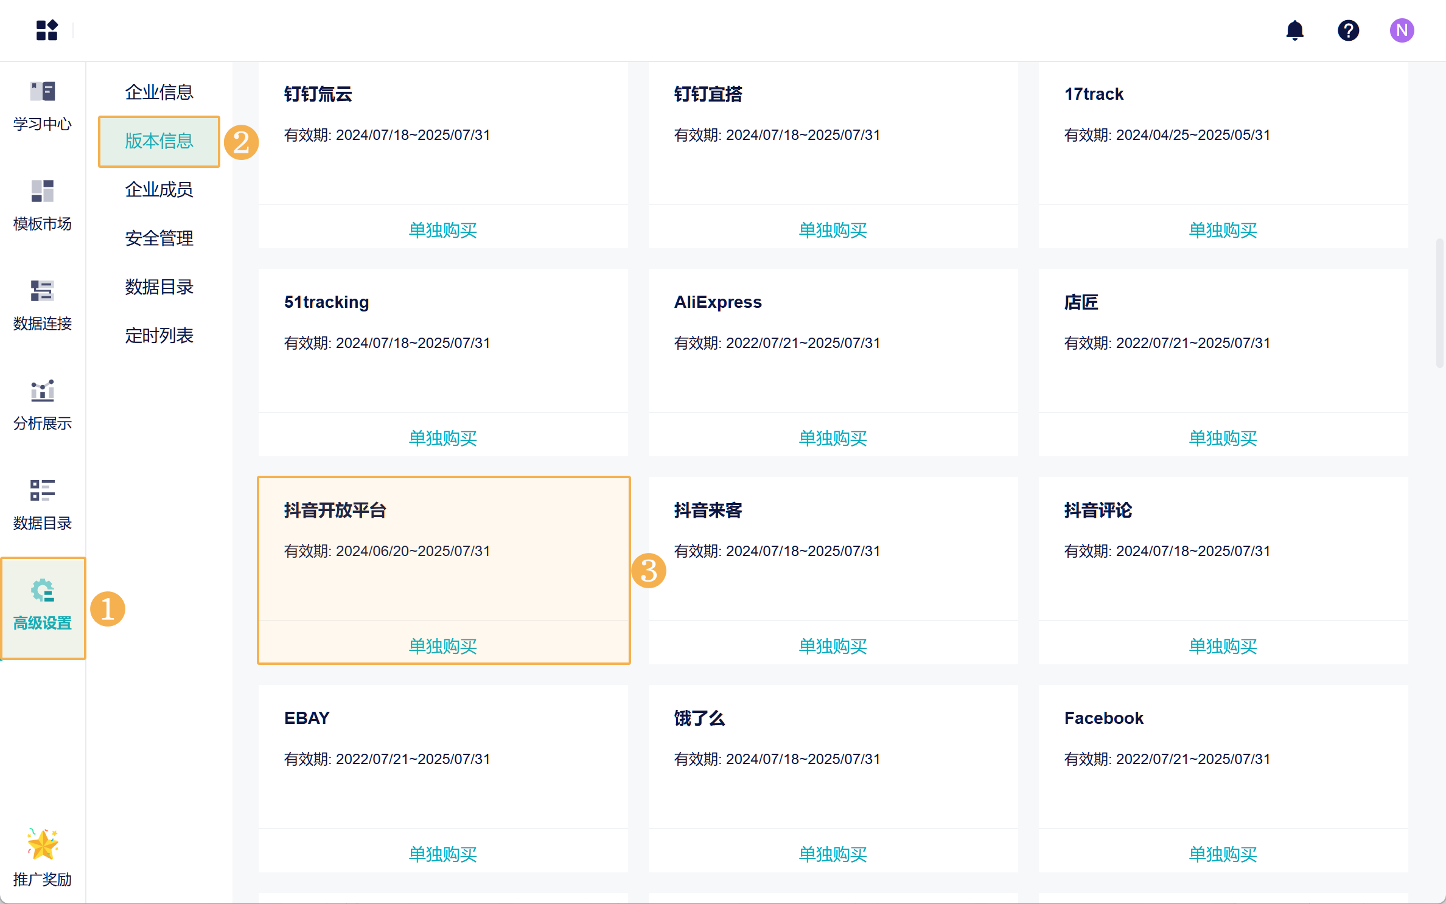The height and width of the screenshot is (904, 1446).
Task: Open the app grid logo icon
Action: click(x=47, y=30)
